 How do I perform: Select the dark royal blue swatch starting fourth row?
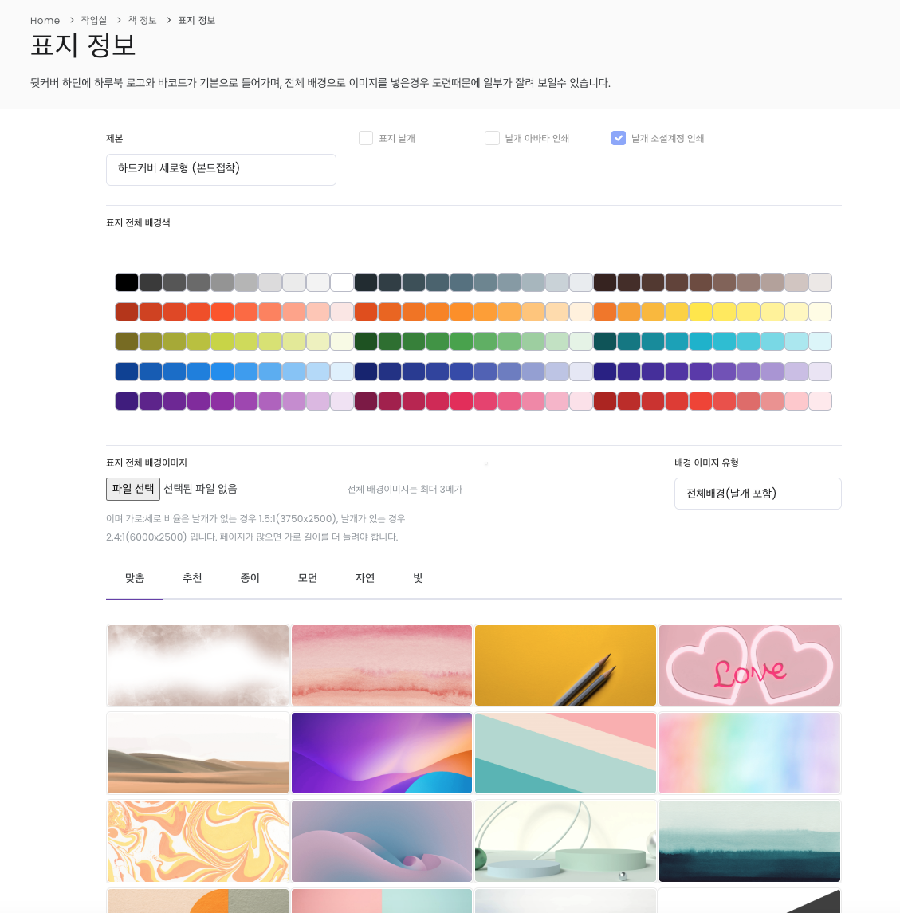click(126, 371)
